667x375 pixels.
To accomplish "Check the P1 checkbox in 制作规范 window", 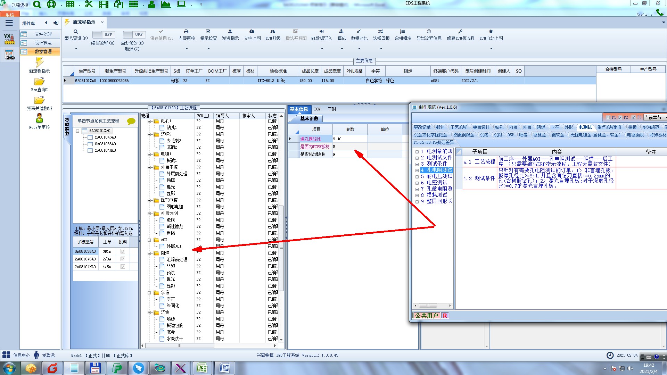I will [608, 117].
